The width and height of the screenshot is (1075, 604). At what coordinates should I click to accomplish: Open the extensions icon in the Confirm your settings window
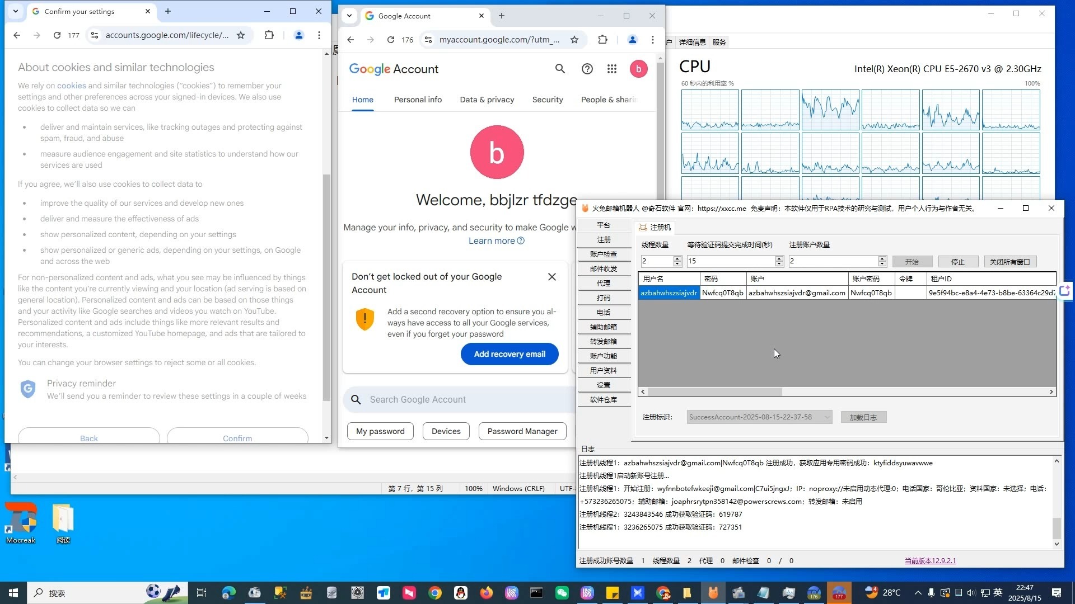tap(269, 35)
